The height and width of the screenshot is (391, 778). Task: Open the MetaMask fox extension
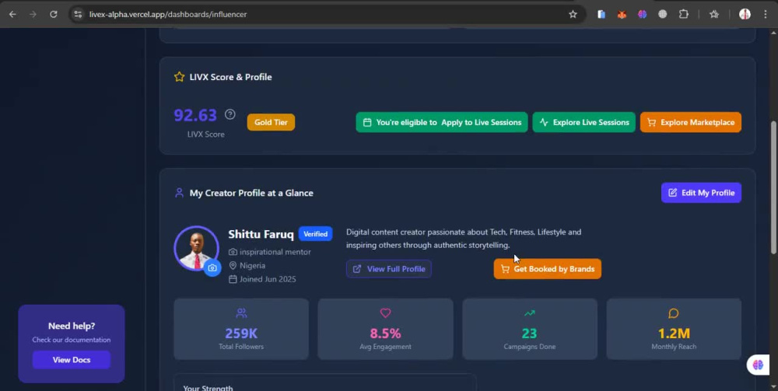coord(622,14)
